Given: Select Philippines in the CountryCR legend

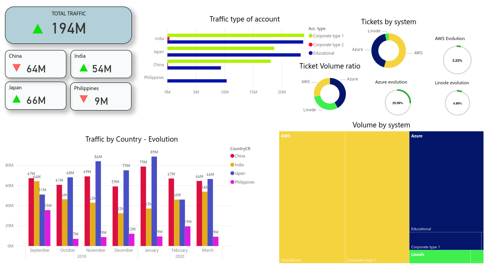Looking at the screenshot, I should click(244, 182).
